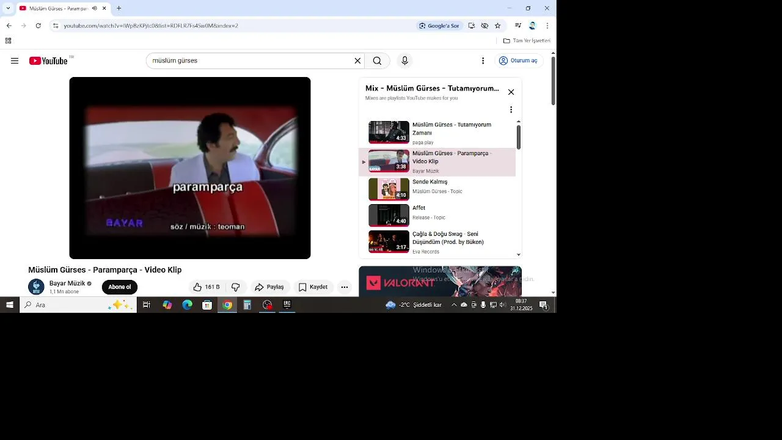
Task: Open Microsoft Store from the taskbar
Action: (x=207, y=305)
